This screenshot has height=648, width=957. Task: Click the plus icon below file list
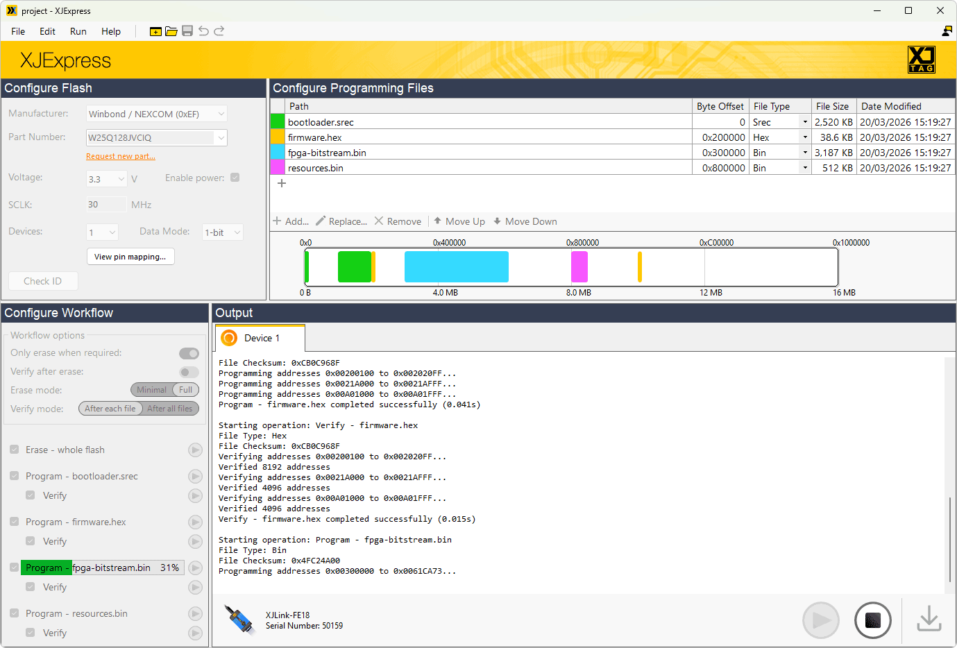coord(282,183)
